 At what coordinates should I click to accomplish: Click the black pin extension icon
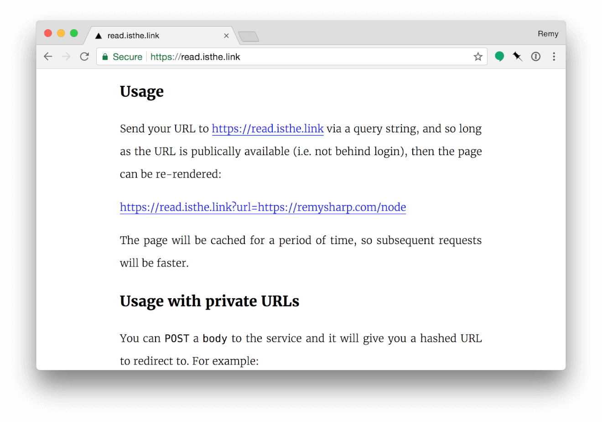[517, 57]
